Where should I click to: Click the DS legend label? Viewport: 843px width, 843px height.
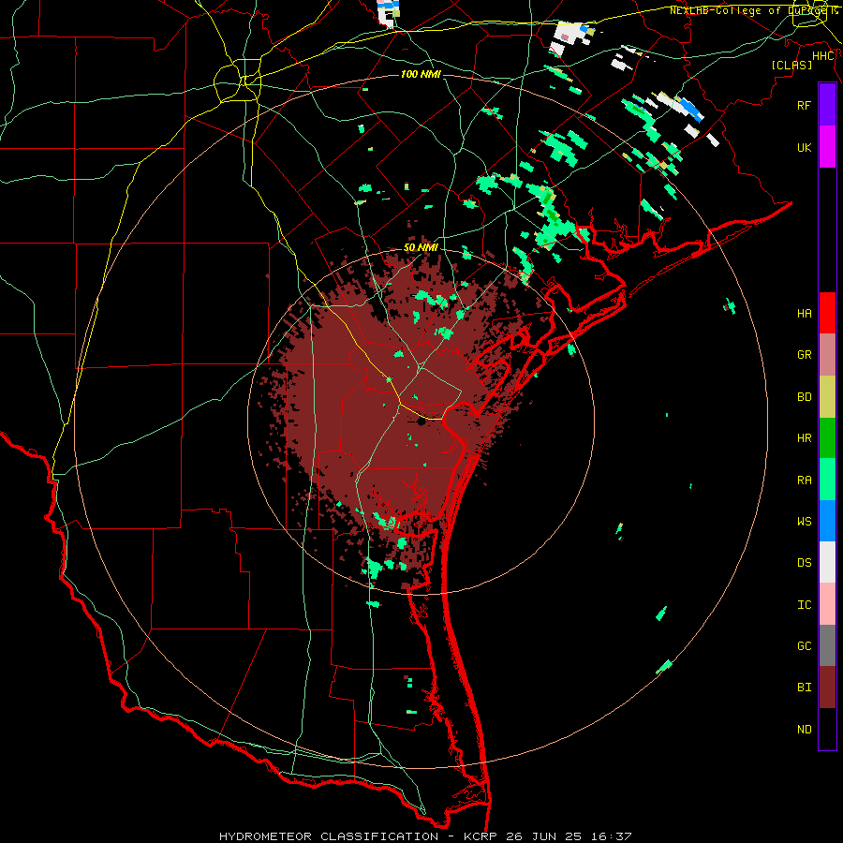[805, 563]
